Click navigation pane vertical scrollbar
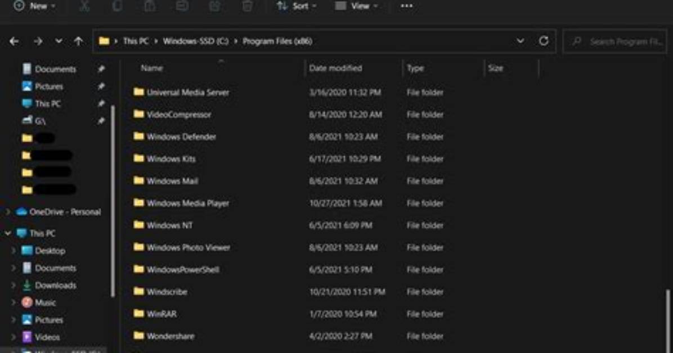 pos(113,201)
